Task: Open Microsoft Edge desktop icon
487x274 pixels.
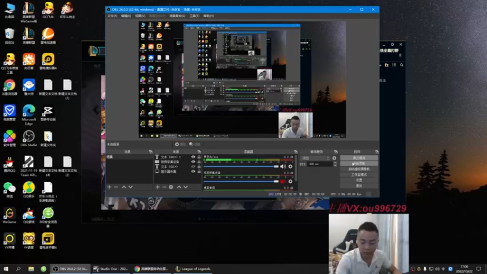Action: (29, 111)
